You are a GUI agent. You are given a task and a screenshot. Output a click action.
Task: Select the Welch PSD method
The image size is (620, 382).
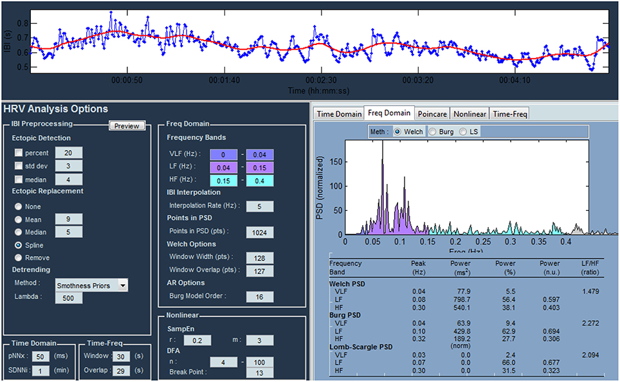pyautogui.click(x=397, y=132)
